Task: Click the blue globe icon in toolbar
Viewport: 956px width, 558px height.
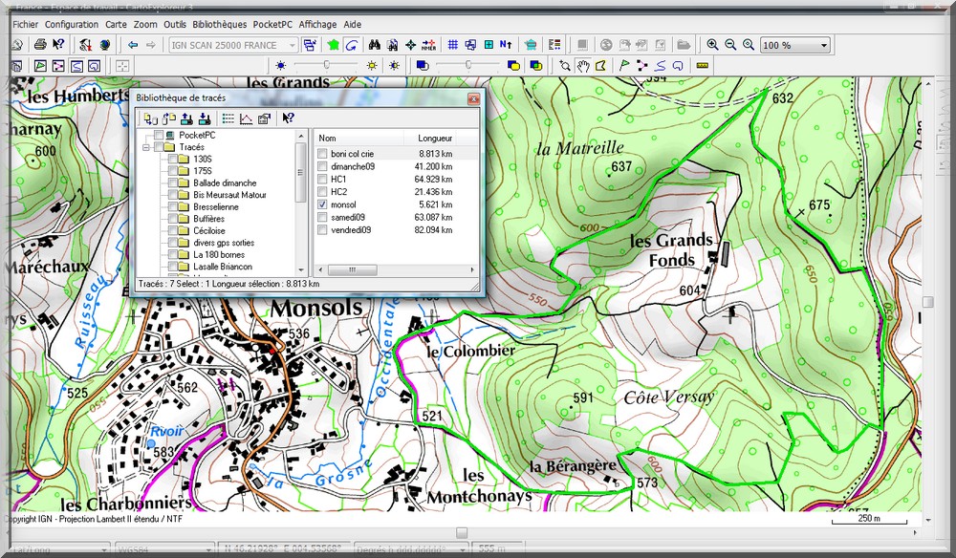Action: coord(105,45)
